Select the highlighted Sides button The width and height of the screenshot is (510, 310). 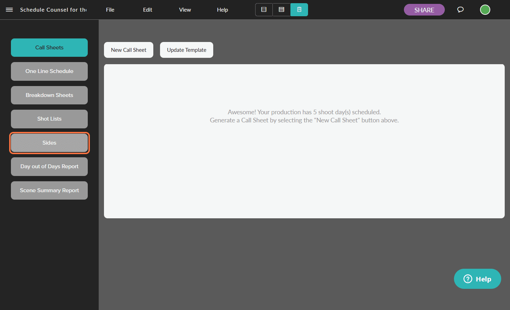point(49,143)
